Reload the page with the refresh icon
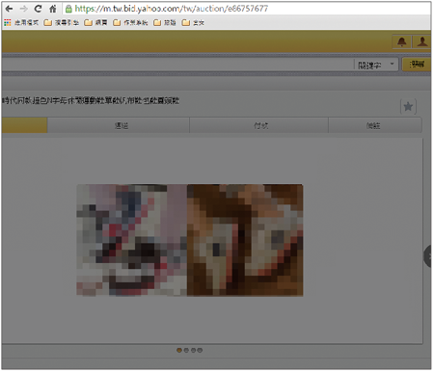 click(x=39, y=9)
